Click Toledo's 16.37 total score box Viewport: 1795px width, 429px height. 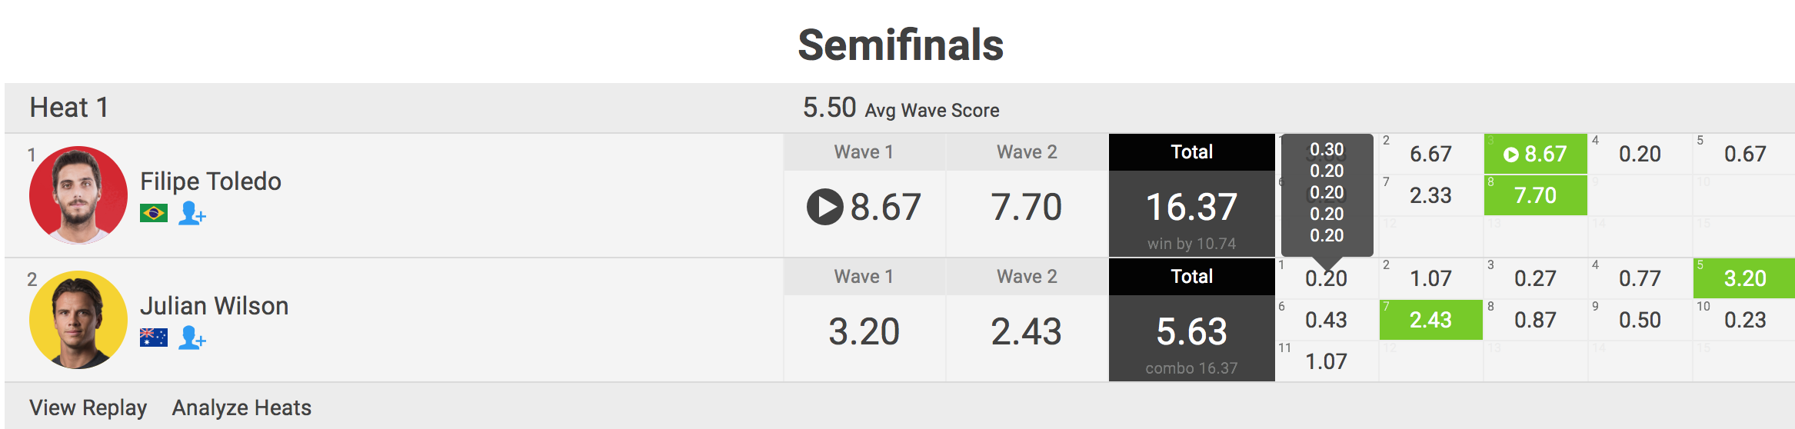tap(1191, 208)
